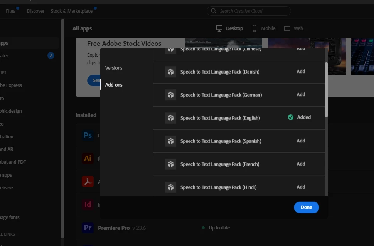Open the Files tab
Screen dimensions: 374x246
pyautogui.click(x=10, y=11)
